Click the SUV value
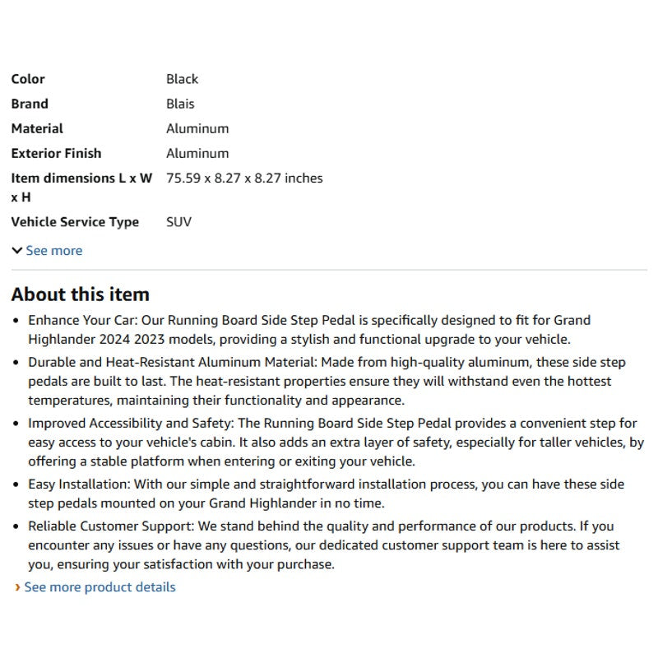The height and width of the screenshot is (658, 658). pos(178,221)
